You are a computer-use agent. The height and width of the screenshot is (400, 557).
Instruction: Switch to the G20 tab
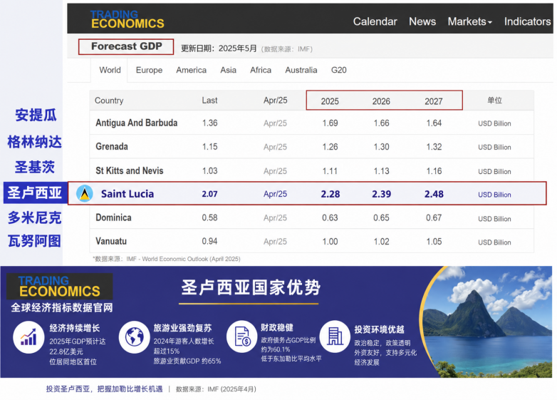tap(338, 70)
